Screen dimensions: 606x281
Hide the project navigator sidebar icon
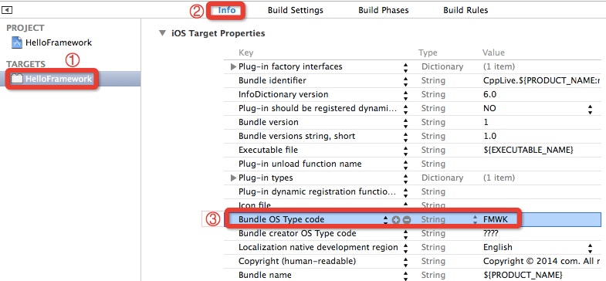pos(8,10)
